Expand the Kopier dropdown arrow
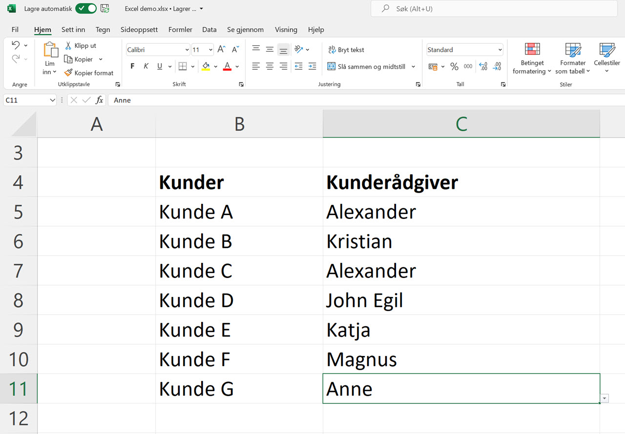 pyautogui.click(x=101, y=59)
